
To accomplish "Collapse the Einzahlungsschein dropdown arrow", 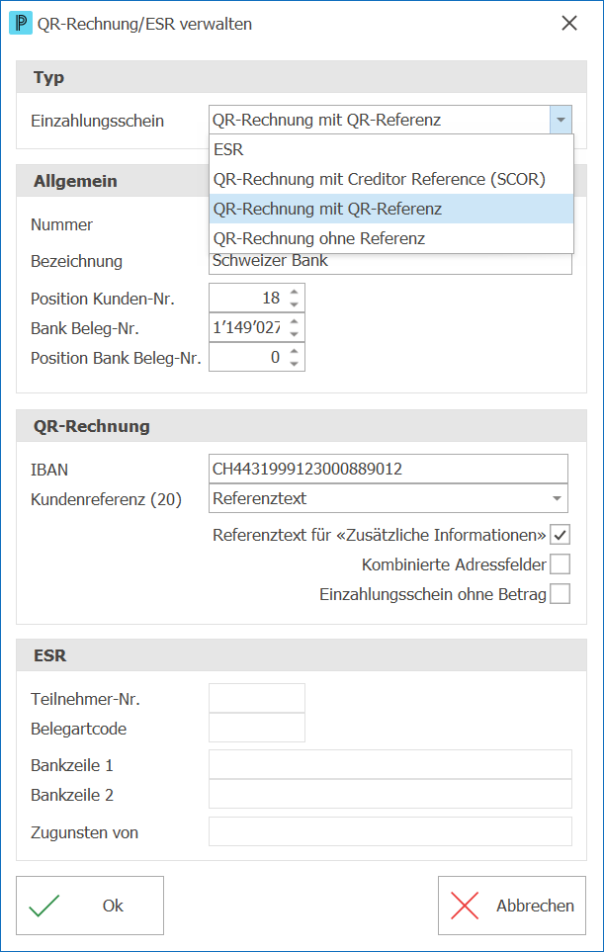I will tap(561, 121).
